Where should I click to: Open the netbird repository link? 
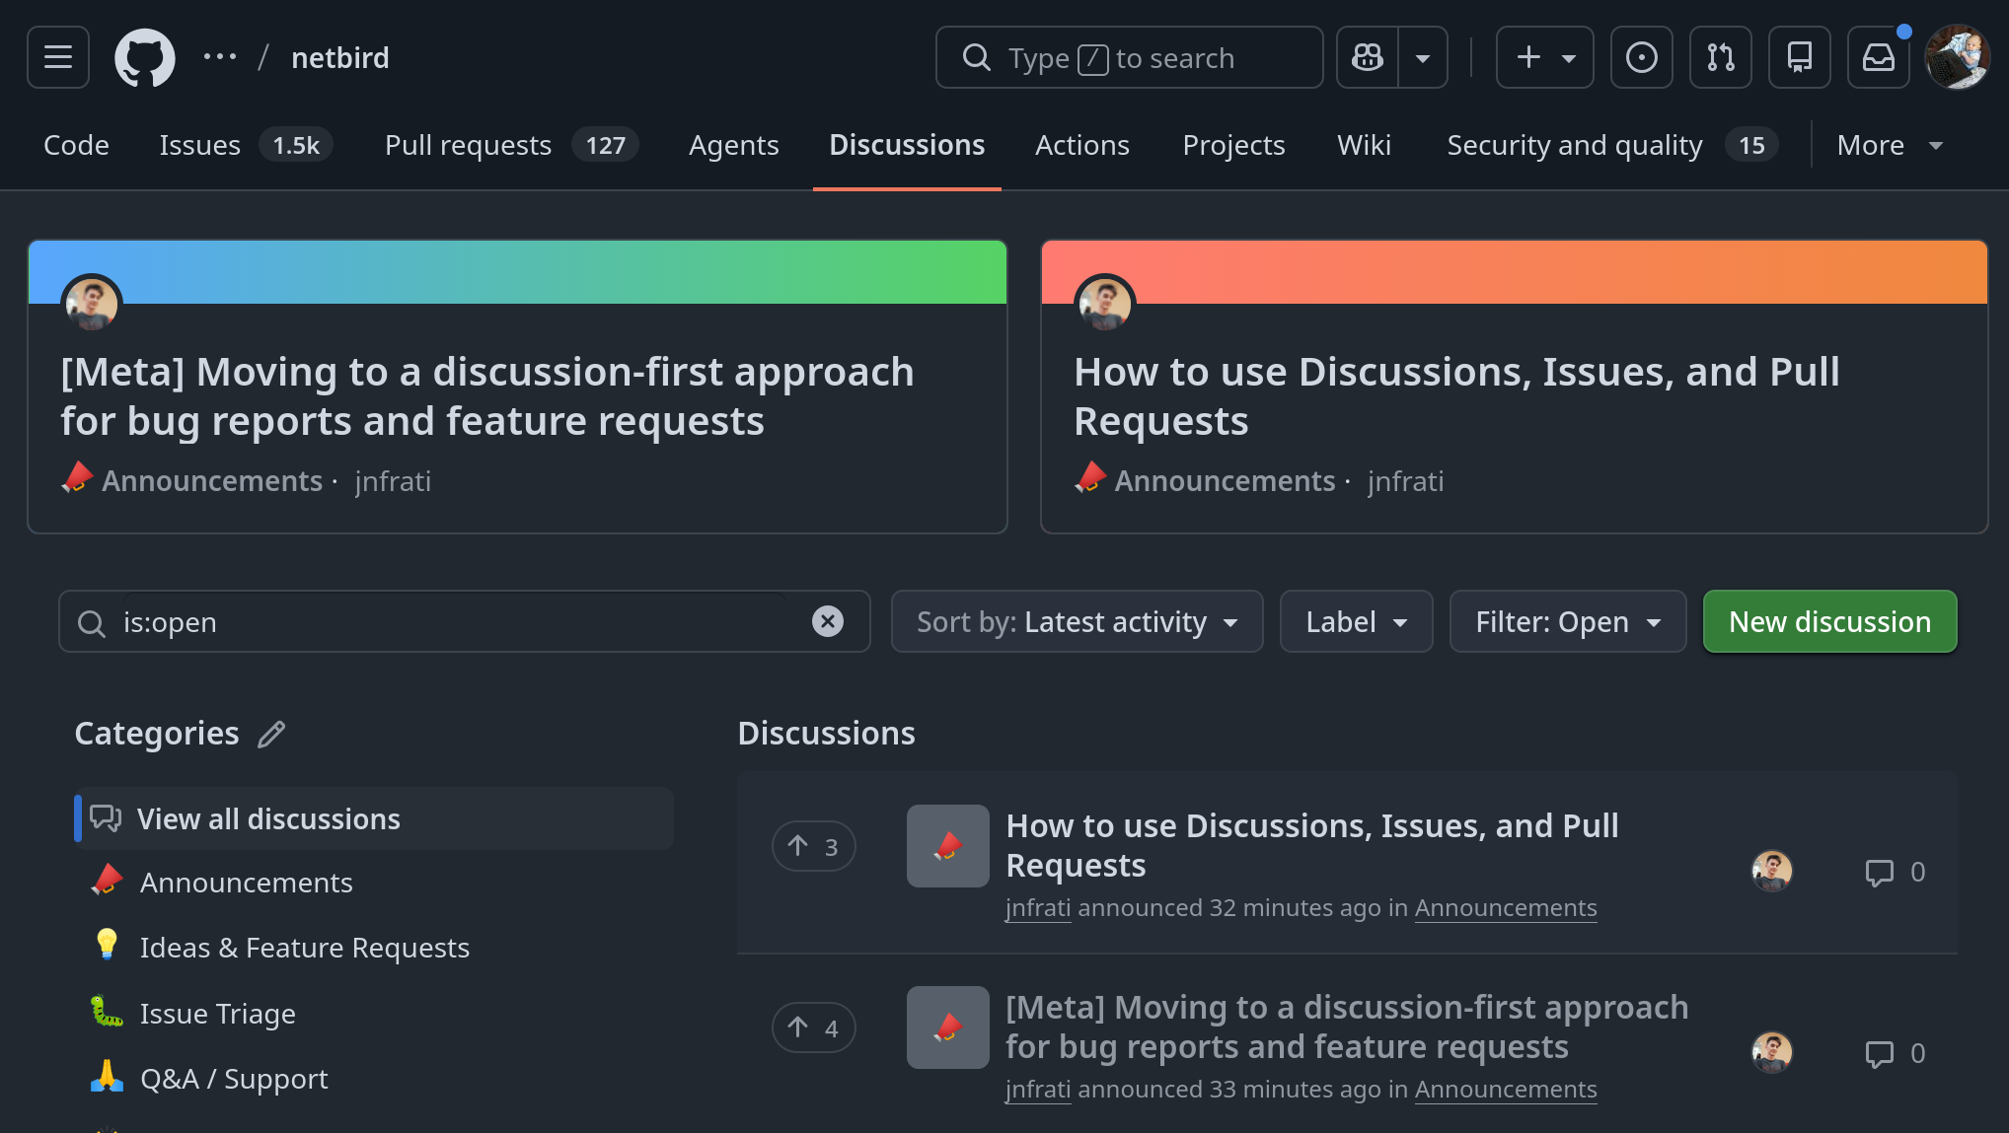(340, 57)
